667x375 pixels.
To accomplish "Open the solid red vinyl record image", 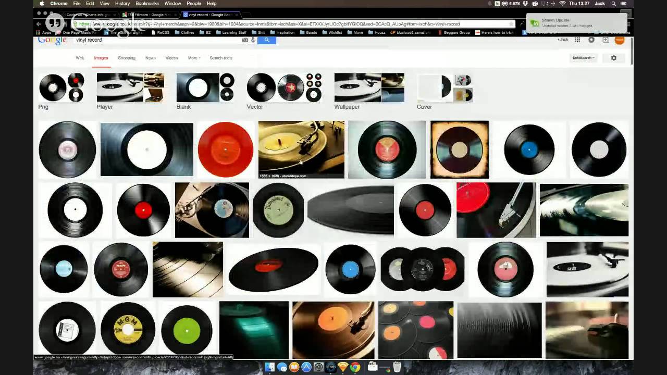I will (225, 149).
